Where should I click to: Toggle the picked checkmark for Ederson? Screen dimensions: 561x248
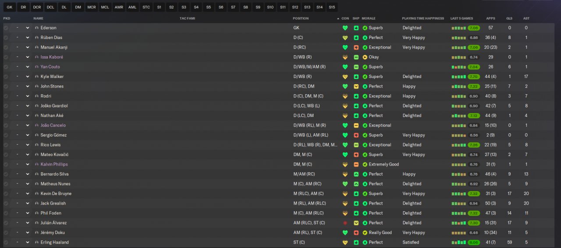click(6, 28)
